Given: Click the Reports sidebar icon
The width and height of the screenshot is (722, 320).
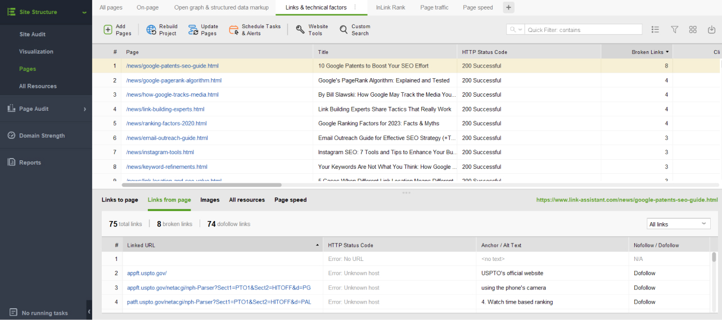Looking at the screenshot, I should coord(11,163).
